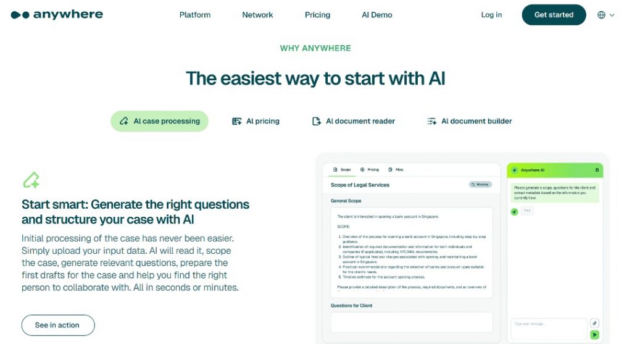The height and width of the screenshot is (344, 632).
Task: Click the Log in link
Action: 491,15
